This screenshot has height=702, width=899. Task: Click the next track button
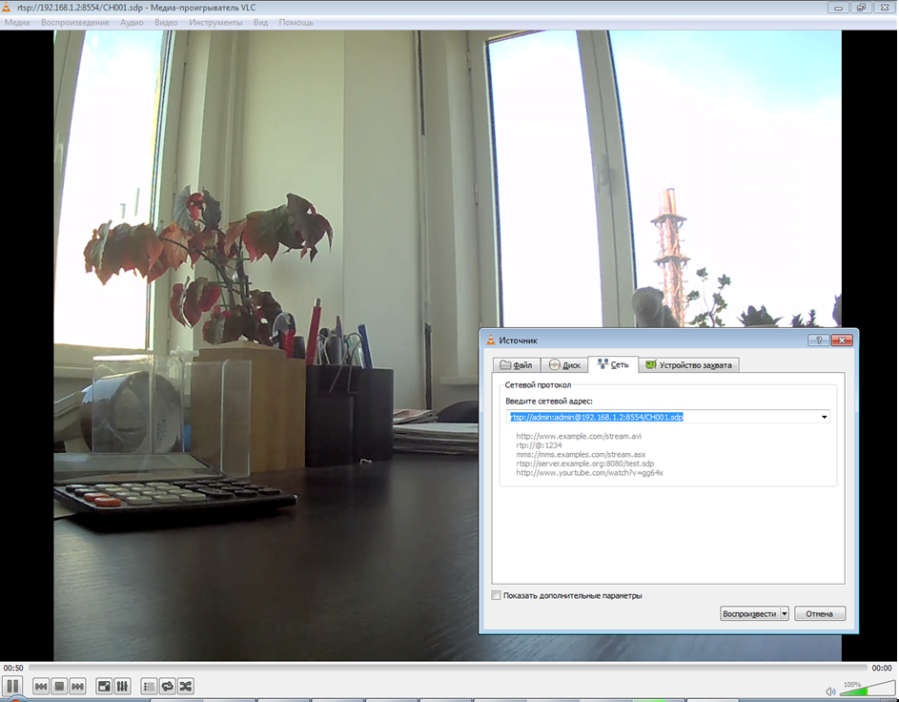[77, 686]
